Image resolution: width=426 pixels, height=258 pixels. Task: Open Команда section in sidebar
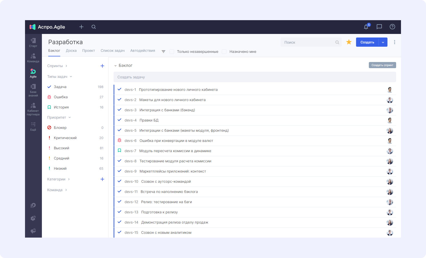pyautogui.click(x=33, y=58)
